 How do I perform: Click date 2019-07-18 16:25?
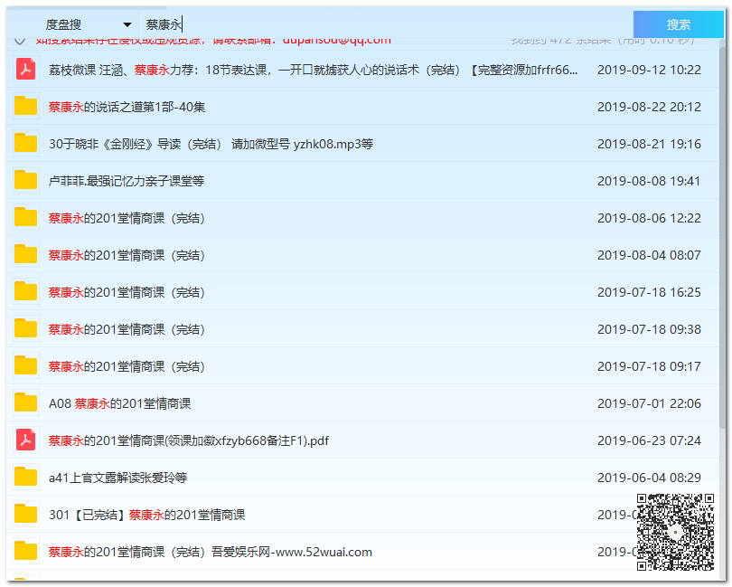649,292
